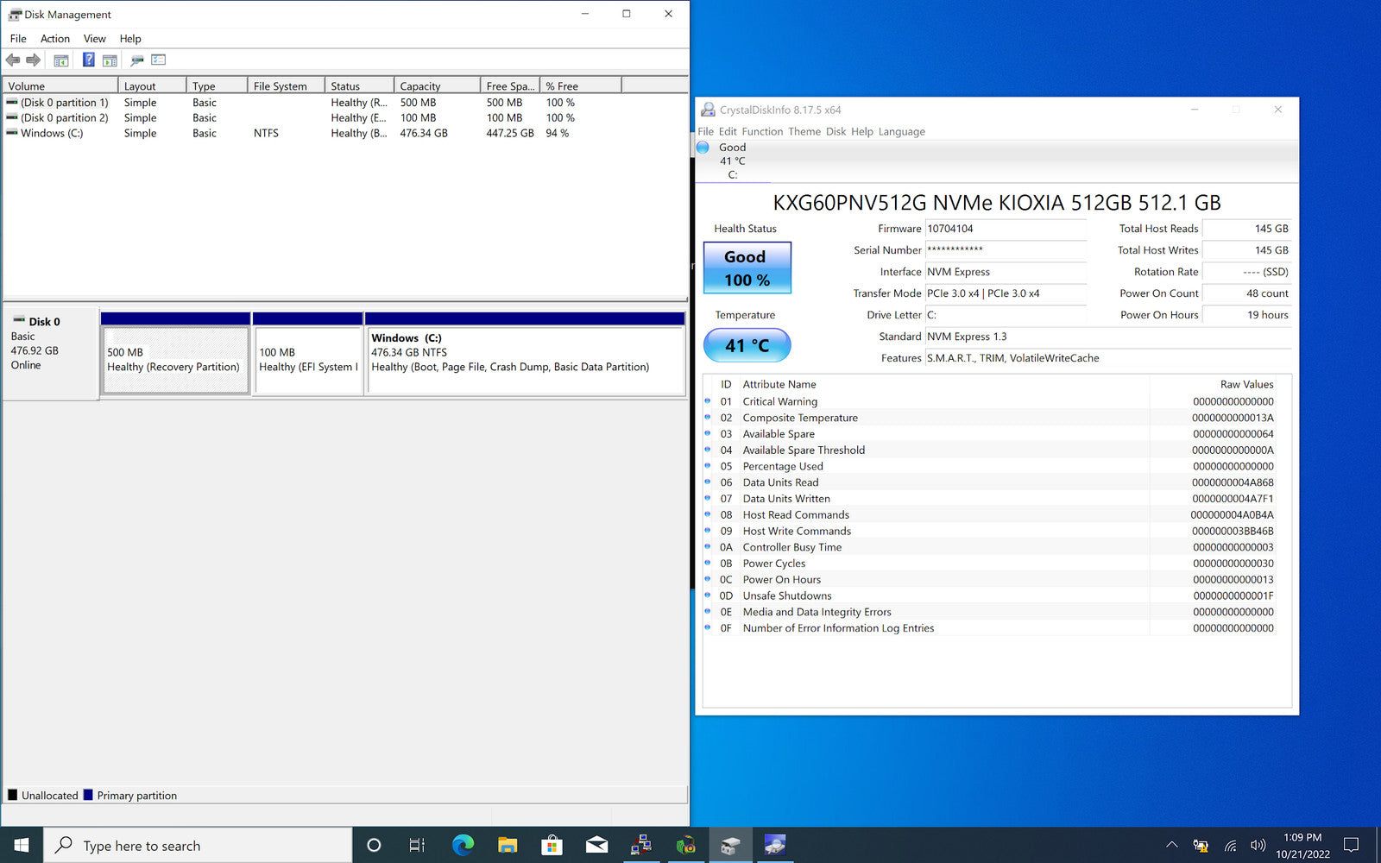Open the Disk menu in CrystalDiskInfo
The width and height of the screenshot is (1381, 863).
coord(836,132)
